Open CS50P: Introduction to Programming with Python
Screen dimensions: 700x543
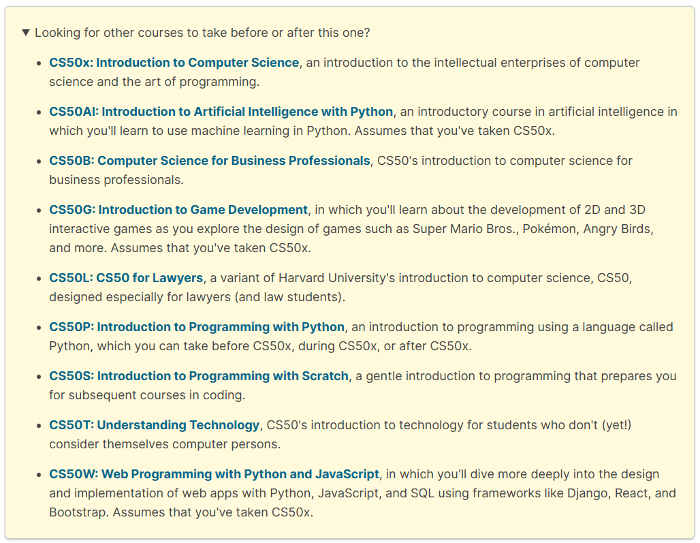tap(195, 326)
